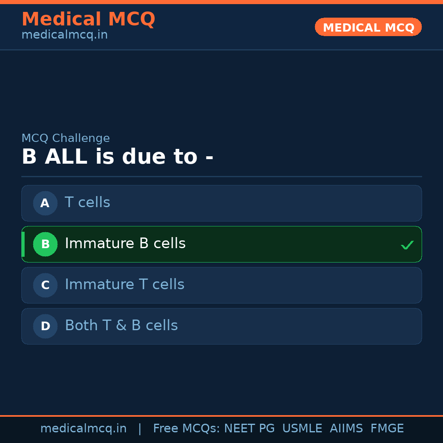The image size is (443, 443).
Task: Select the 'Immature T cells' answer row
Action: (221, 285)
